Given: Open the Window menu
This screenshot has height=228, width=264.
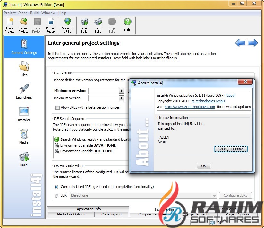Looking at the screenshot, I should 48,13.
